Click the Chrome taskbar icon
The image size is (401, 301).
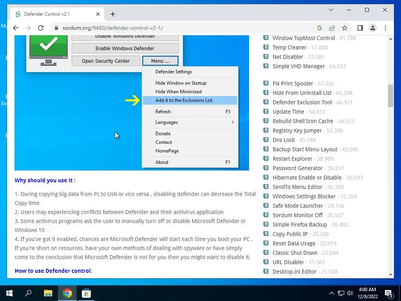tap(67, 293)
